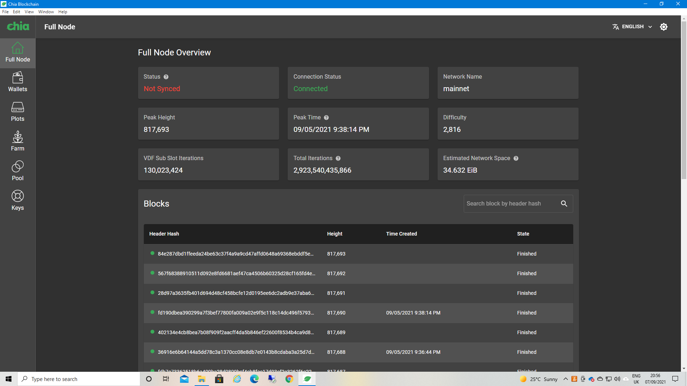Click the Chia logo in the header
687x386 pixels.
click(18, 26)
